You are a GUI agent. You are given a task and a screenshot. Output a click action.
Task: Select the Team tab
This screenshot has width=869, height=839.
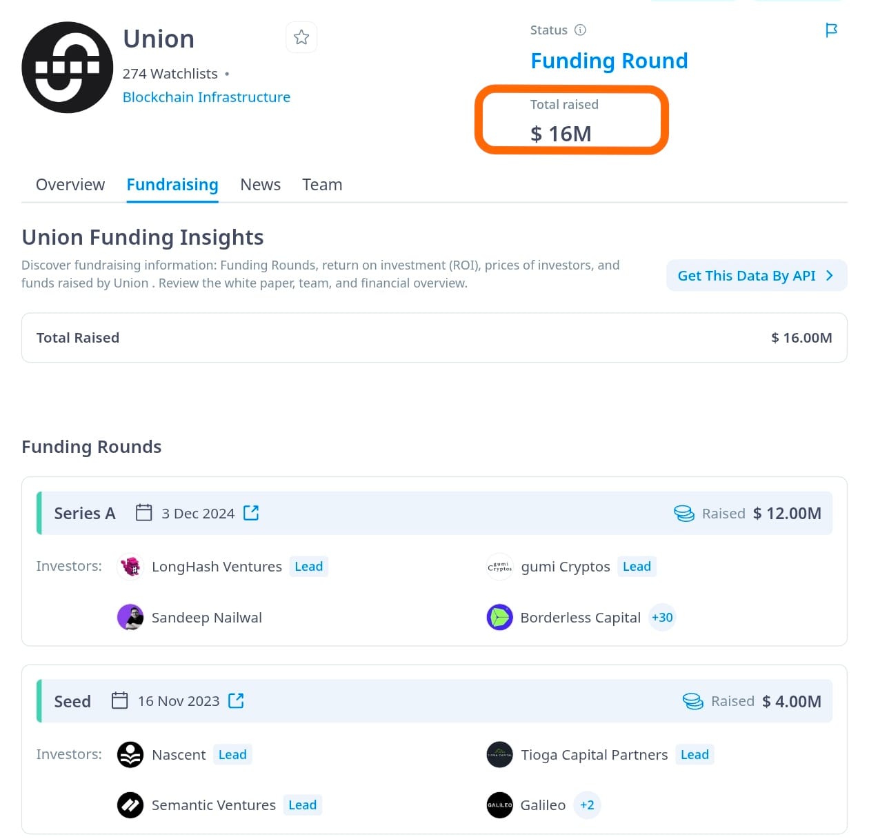pos(322,185)
